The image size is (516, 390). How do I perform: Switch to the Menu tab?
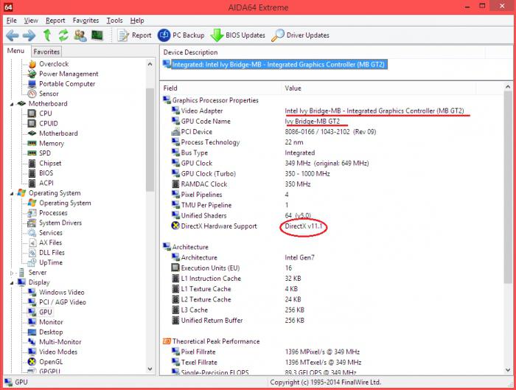(x=15, y=51)
